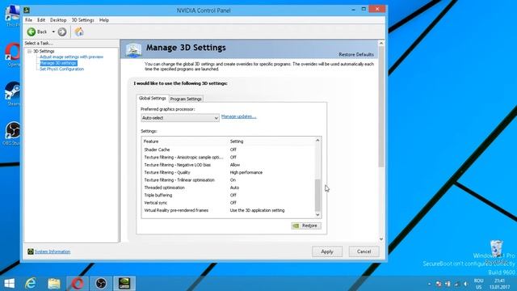Click the green Back arrow icon
This screenshot has width=517, height=291.
(x=32, y=32)
